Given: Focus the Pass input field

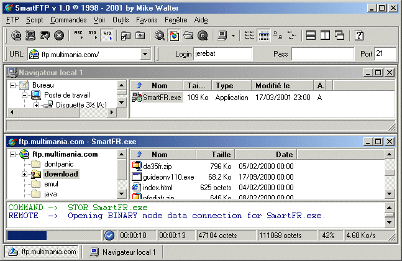Looking at the screenshot, I should tap(322, 54).
